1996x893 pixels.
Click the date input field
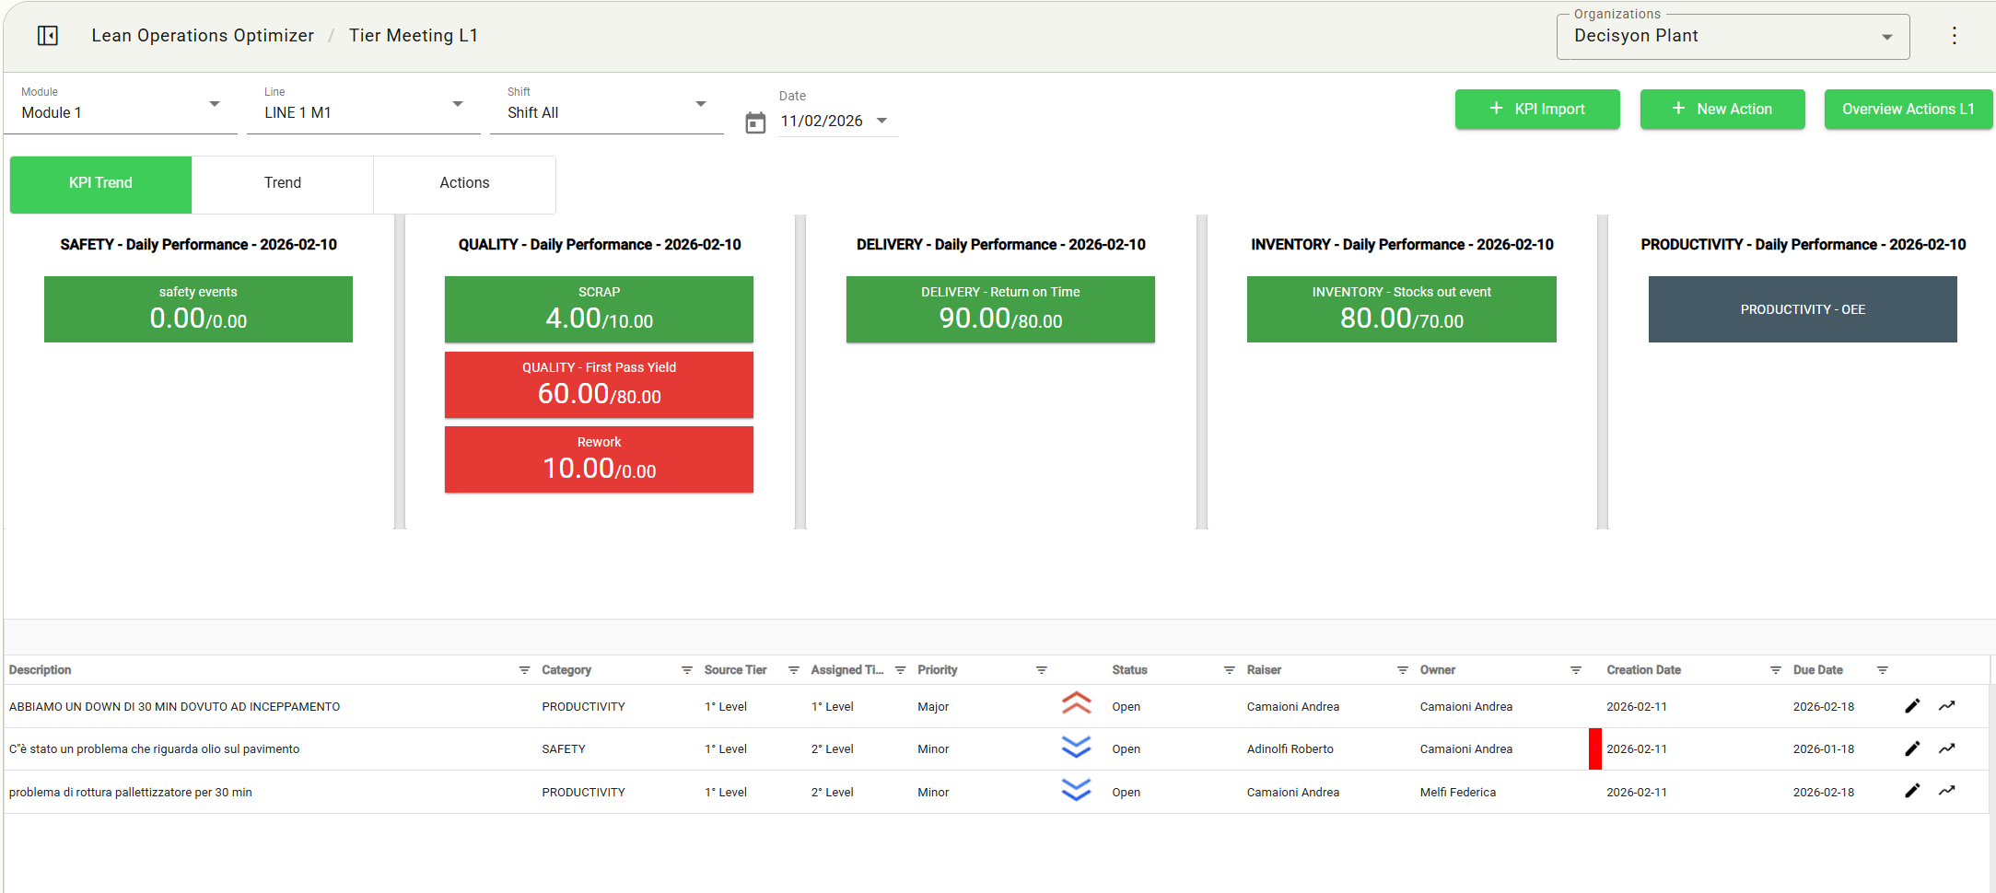(822, 122)
